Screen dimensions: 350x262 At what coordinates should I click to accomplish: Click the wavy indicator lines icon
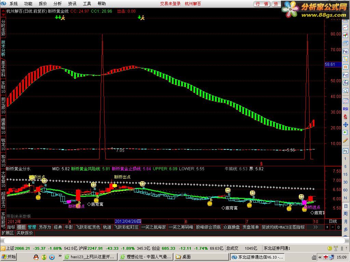click(x=345, y=101)
